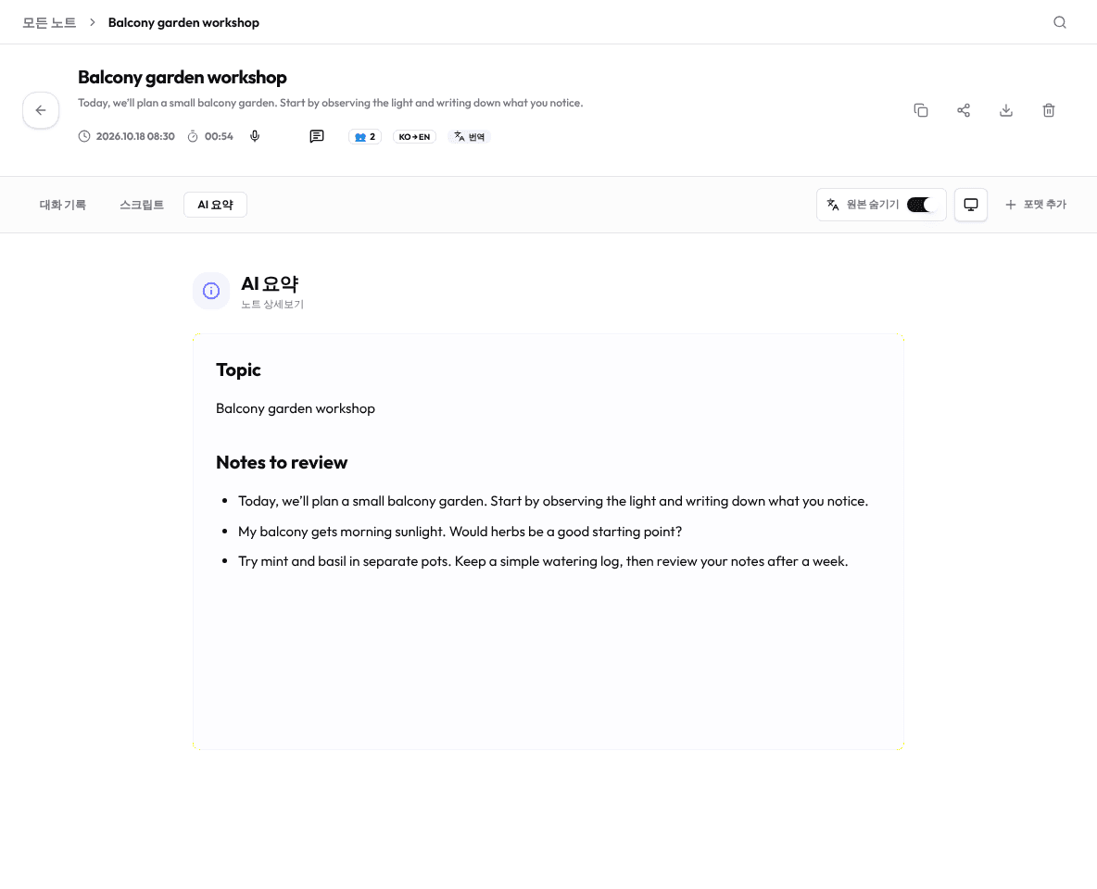Delete the note with the trash icon

click(1048, 110)
